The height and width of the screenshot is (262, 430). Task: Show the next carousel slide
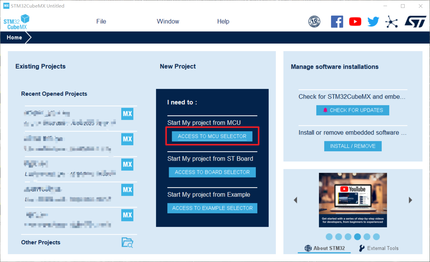410,200
